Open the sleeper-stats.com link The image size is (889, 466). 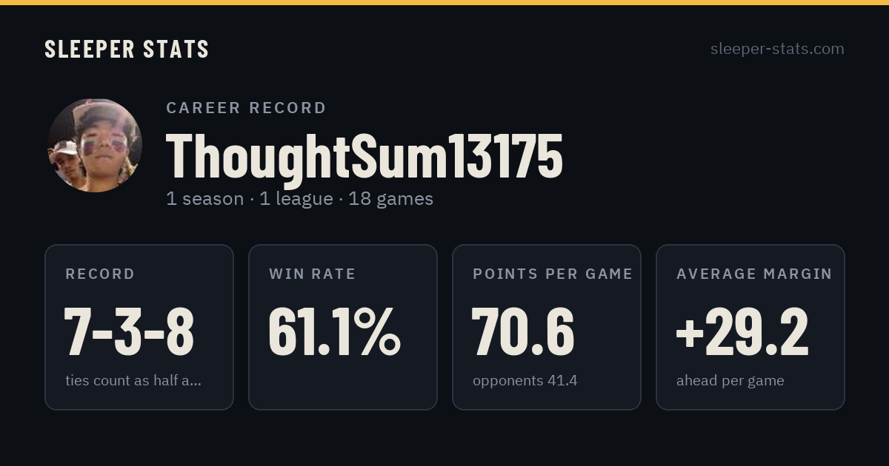click(x=777, y=49)
